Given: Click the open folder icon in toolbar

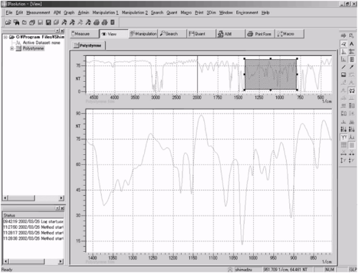Looking at the screenshot, I should coord(8,23).
